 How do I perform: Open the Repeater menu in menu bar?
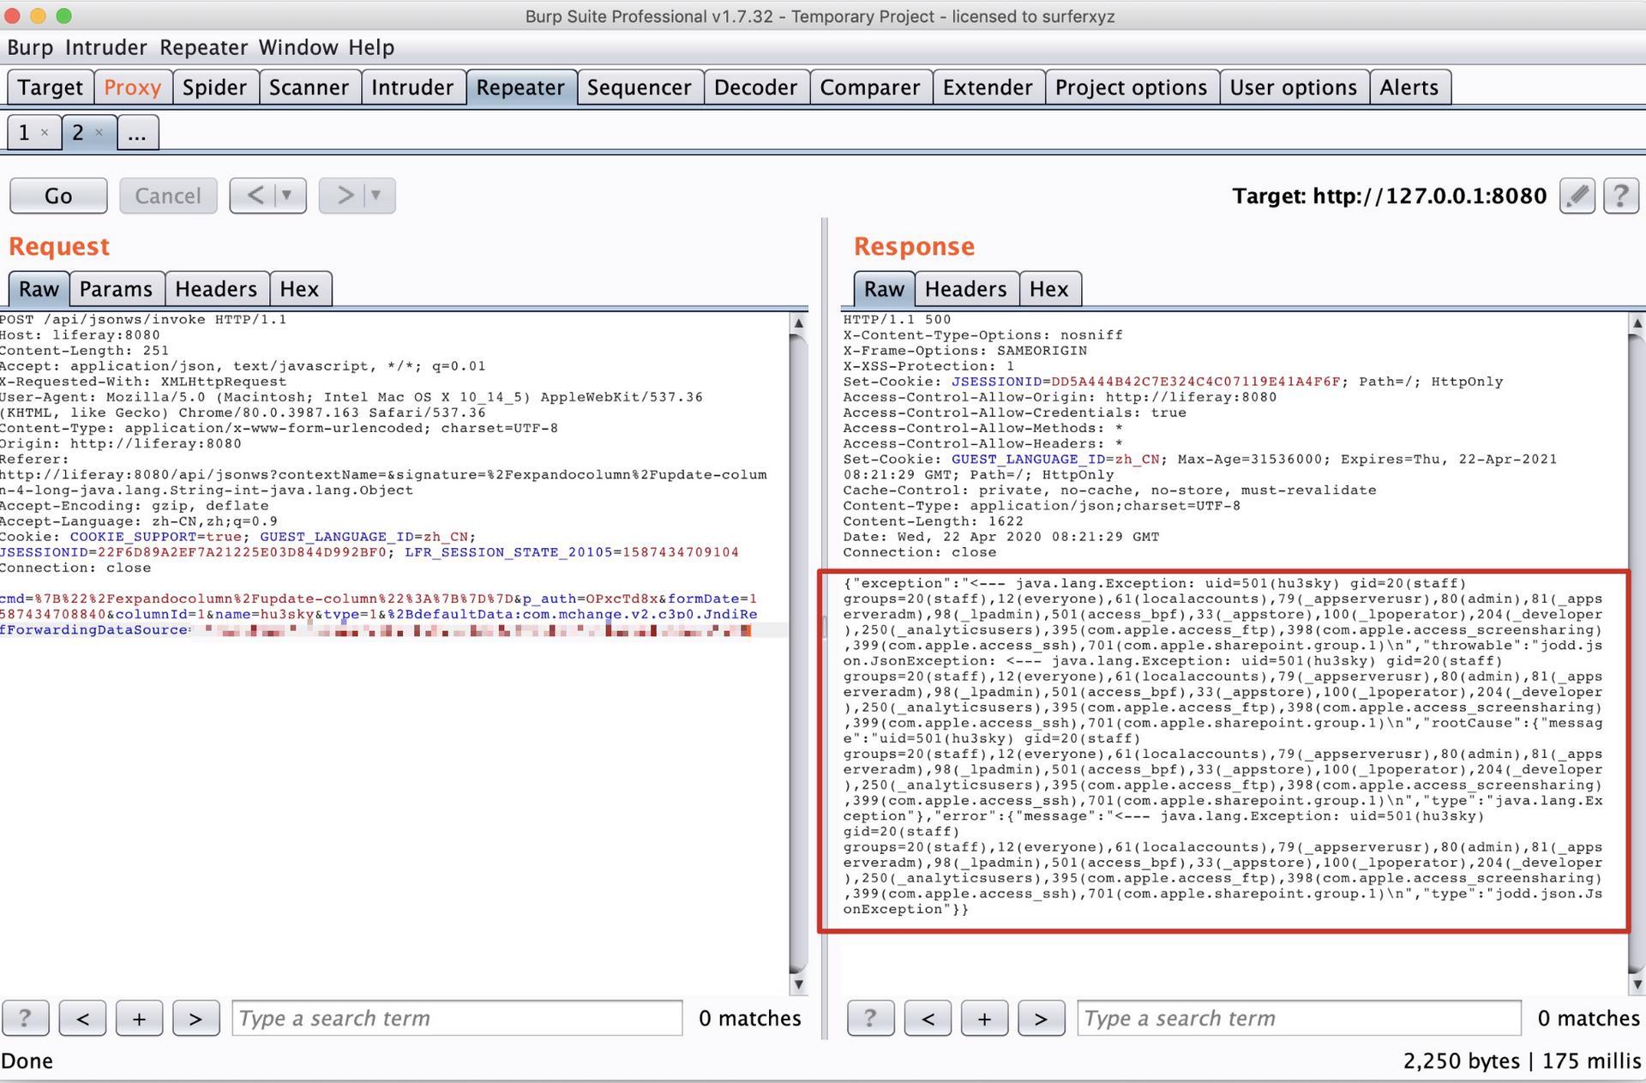203,47
